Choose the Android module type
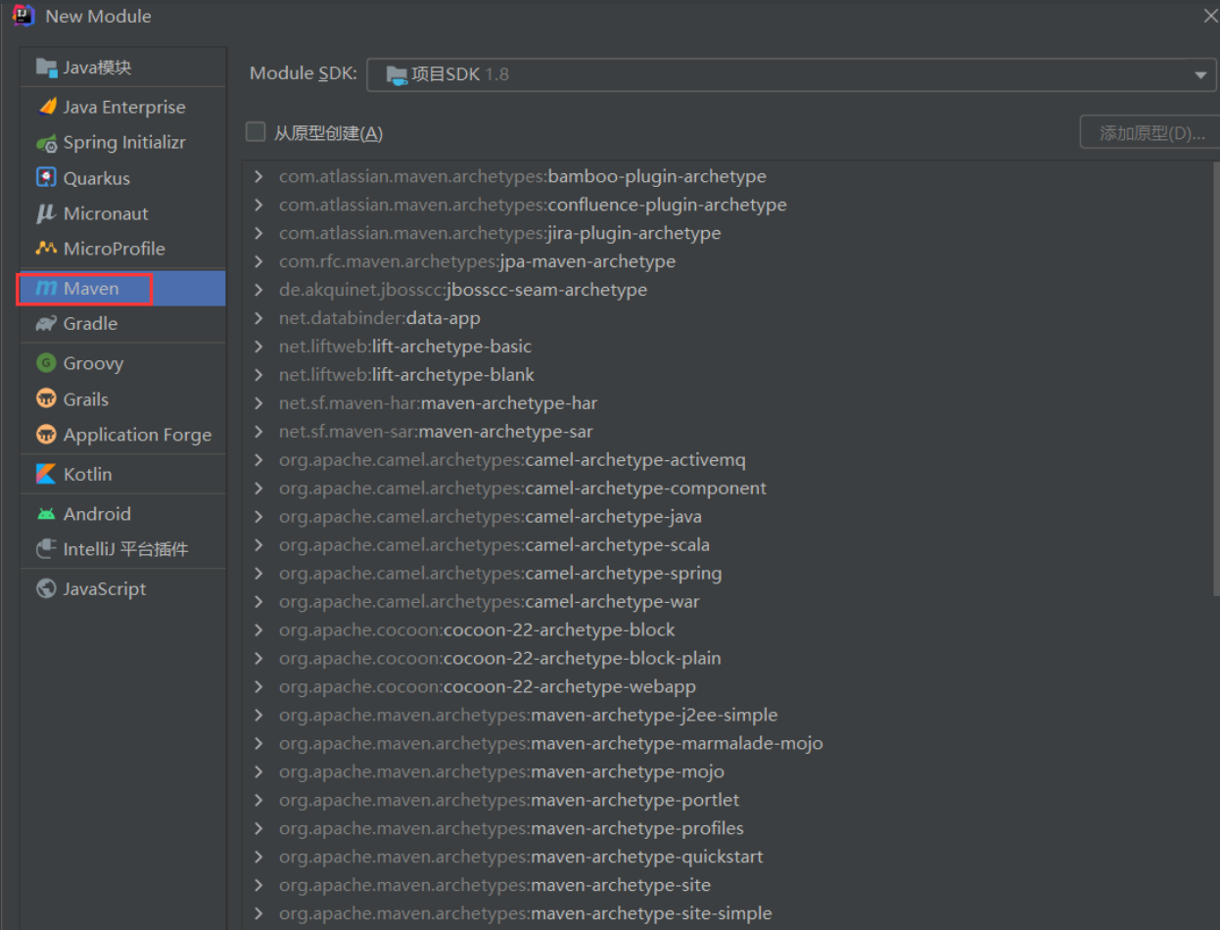This screenshot has height=930, width=1220. pos(124,514)
